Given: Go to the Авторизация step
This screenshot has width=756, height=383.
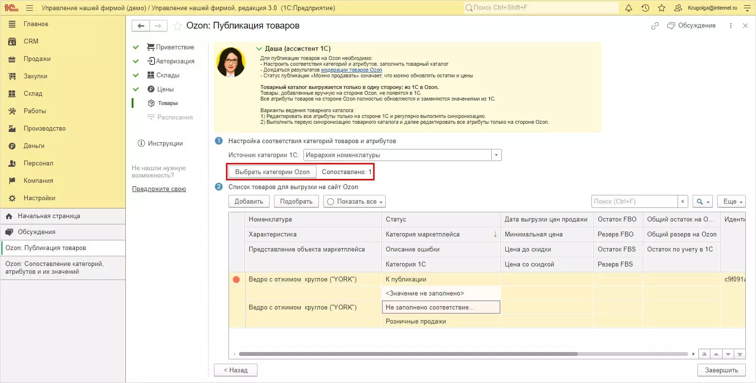Looking at the screenshot, I should pyautogui.click(x=170, y=61).
